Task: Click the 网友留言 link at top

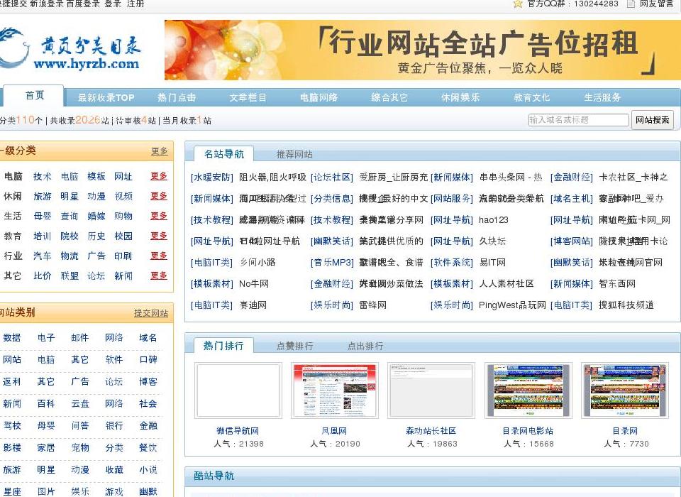Action: tap(655, 4)
